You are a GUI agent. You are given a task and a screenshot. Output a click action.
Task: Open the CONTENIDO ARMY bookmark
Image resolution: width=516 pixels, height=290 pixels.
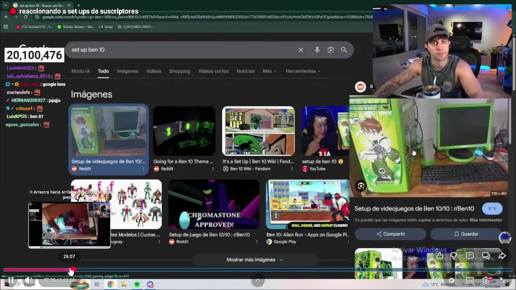[x=135, y=27]
